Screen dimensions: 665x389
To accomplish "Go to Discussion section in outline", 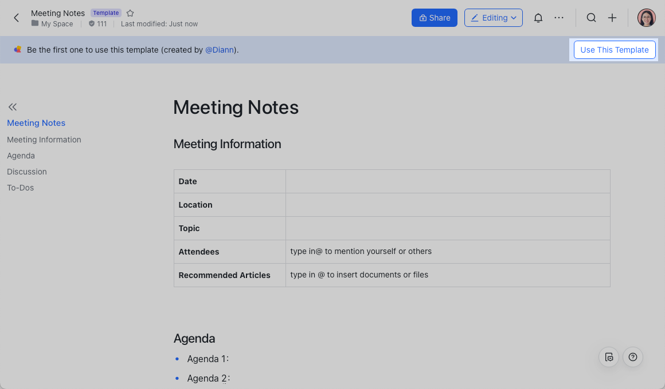I will 27,172.
